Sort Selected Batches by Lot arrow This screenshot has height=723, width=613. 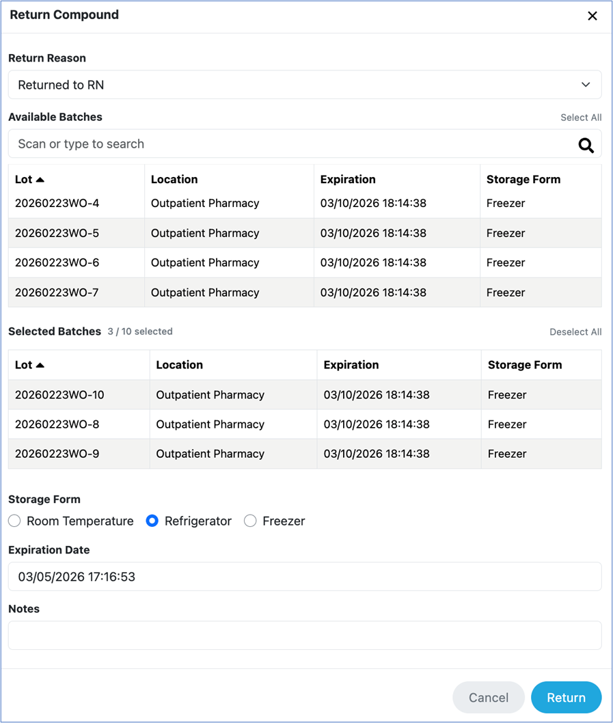point(40,365)
